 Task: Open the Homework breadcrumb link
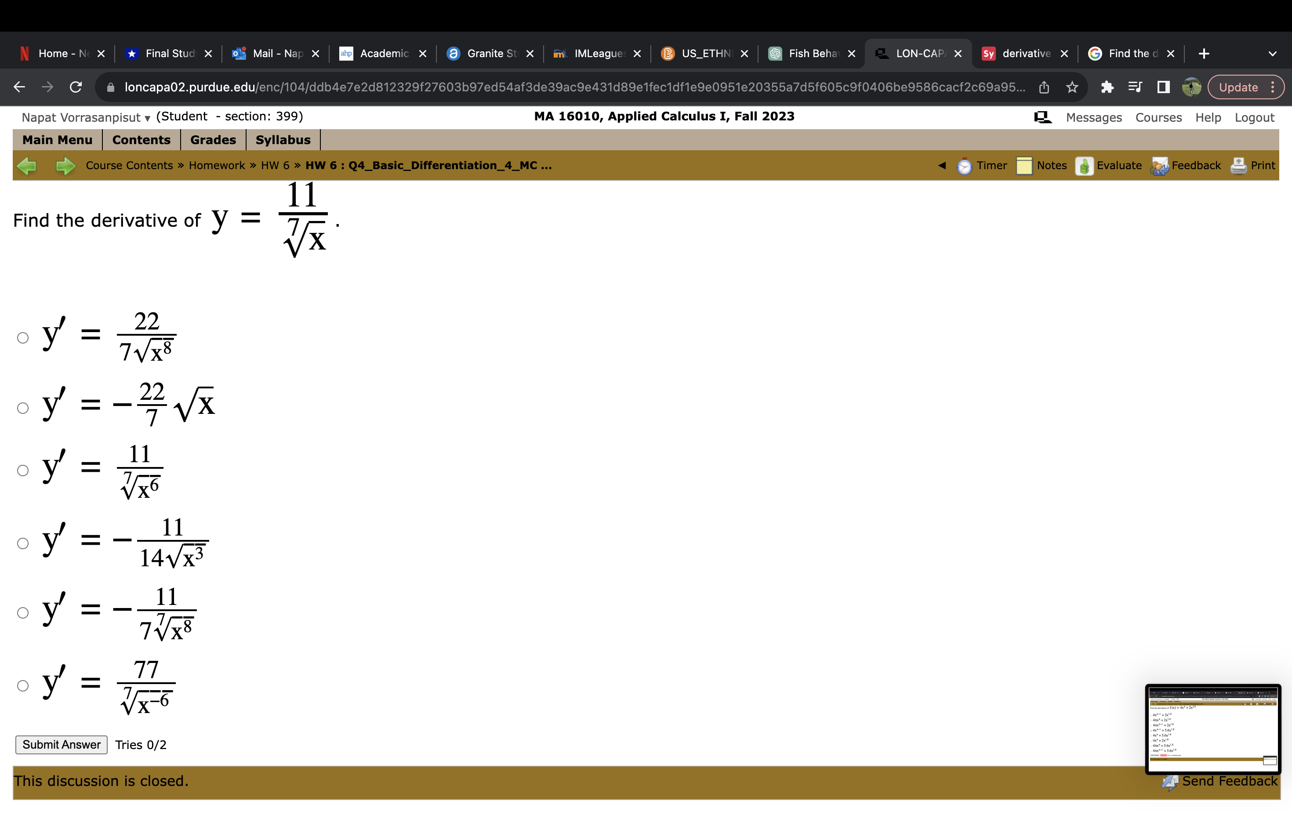(217, 166)
